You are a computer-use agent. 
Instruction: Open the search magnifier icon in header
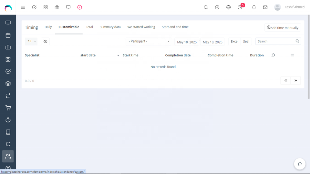coord(206,7)
